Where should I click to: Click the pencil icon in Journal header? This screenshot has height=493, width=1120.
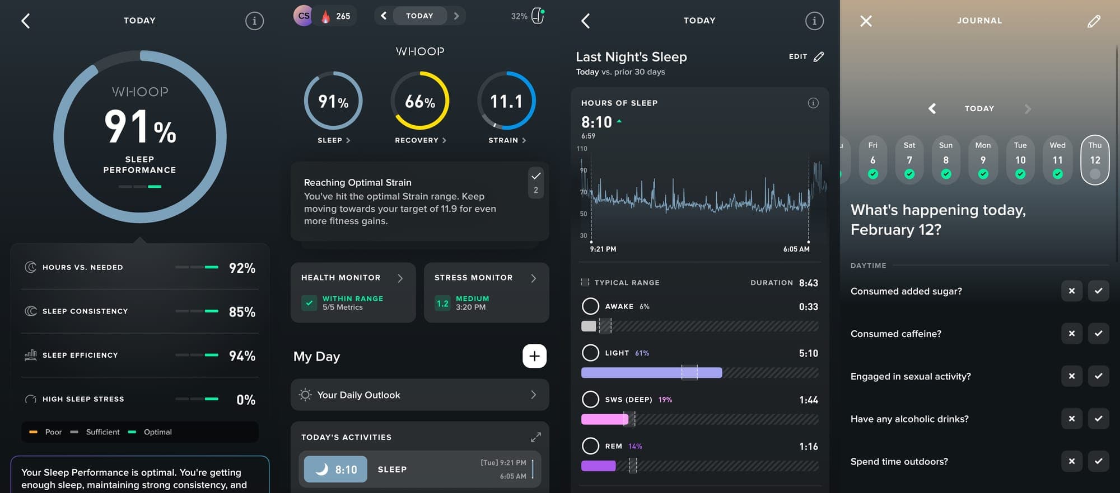point(1094,21)
